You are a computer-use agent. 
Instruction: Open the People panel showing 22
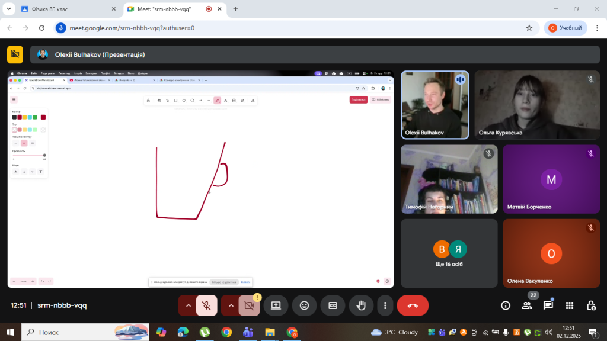click(527, 305)
